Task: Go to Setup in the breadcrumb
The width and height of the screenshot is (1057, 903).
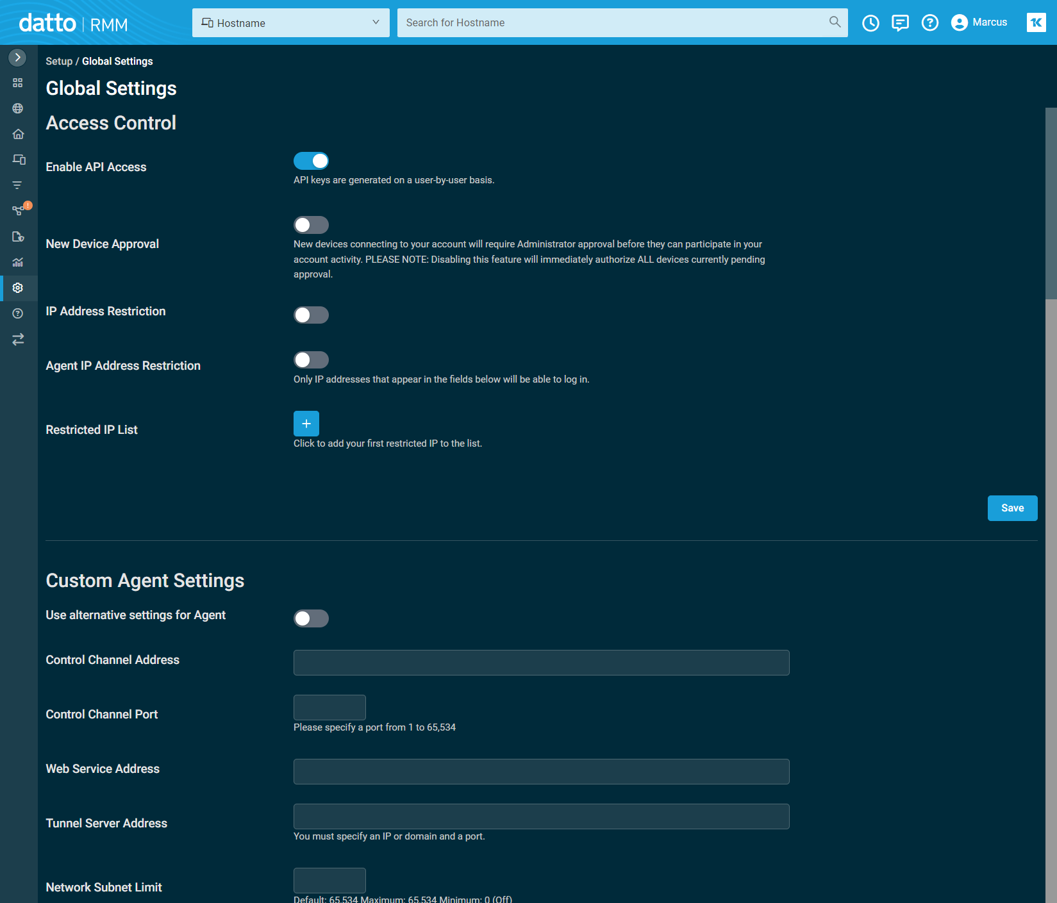Action: point(59,62)
